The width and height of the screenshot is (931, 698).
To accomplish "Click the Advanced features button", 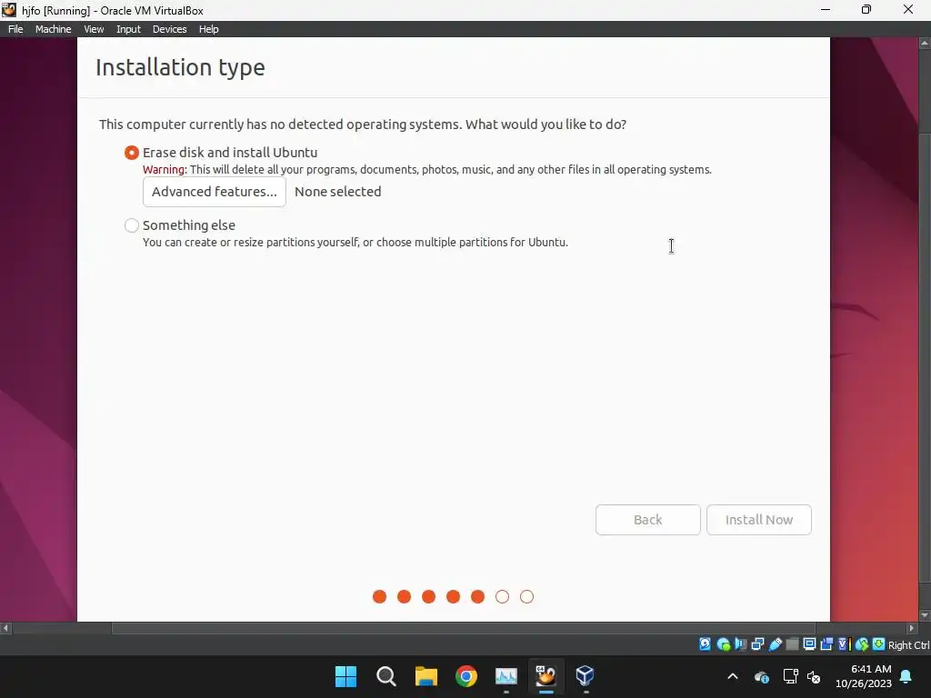I will tap(215, 192).
